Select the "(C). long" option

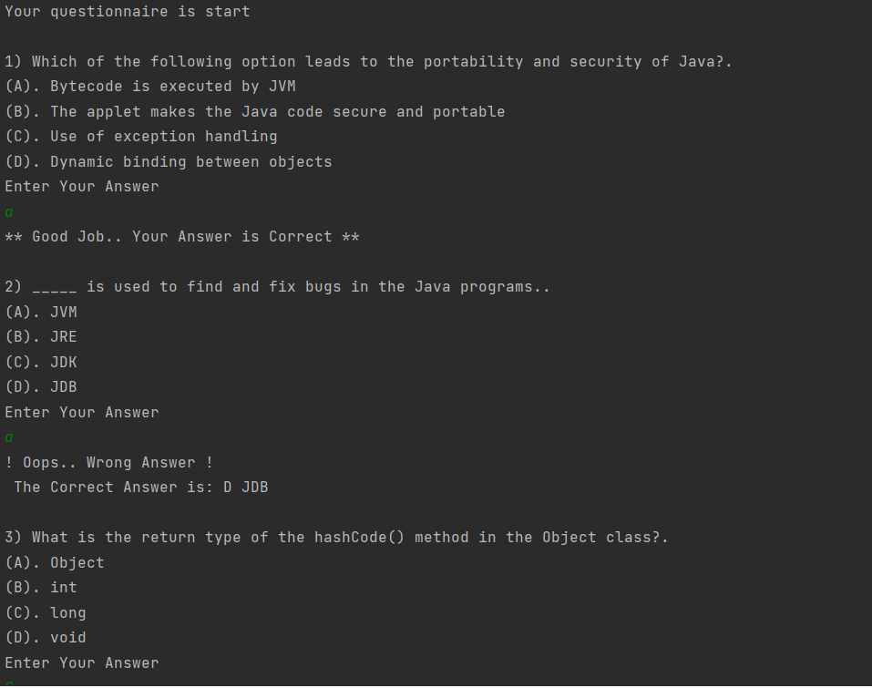click(46, 613)
